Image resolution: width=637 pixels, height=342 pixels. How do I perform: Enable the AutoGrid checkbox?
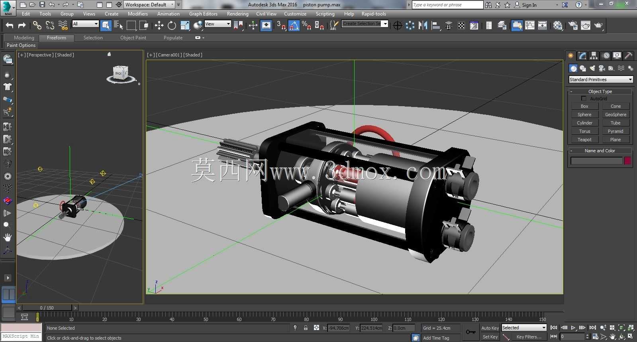pos(584,98)
